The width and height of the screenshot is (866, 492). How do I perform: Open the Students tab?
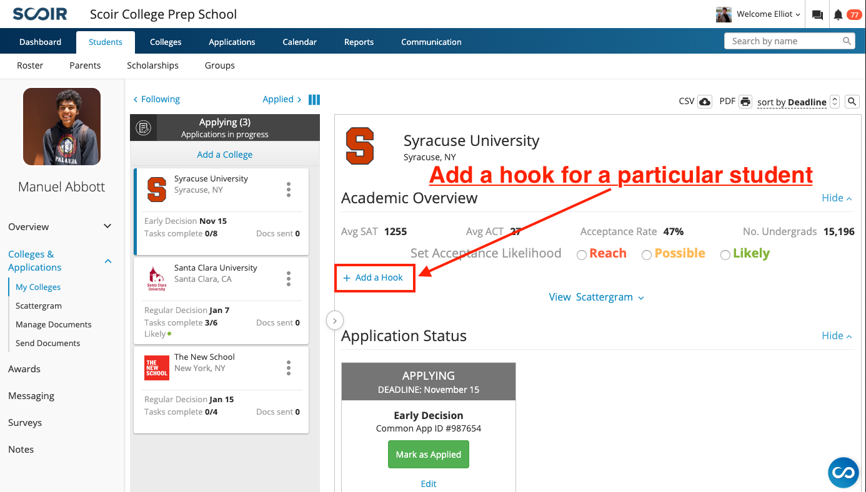106,42
